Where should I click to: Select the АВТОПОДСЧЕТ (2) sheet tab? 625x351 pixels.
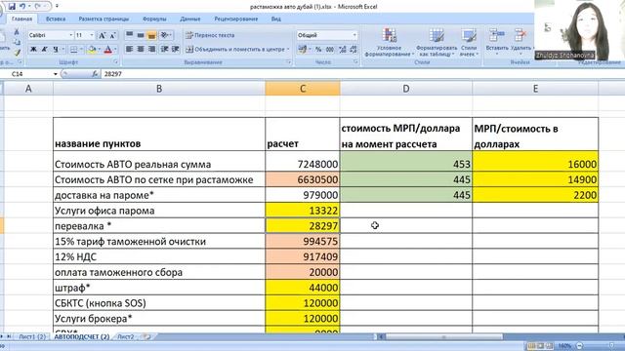click(82, 336)
